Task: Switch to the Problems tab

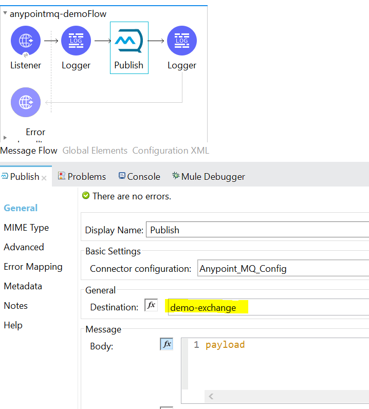Action: (82, 176)
